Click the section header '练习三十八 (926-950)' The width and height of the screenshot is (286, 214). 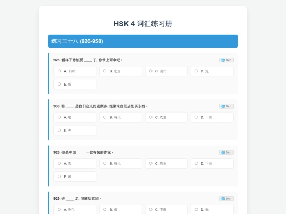(x=143, y=41)
